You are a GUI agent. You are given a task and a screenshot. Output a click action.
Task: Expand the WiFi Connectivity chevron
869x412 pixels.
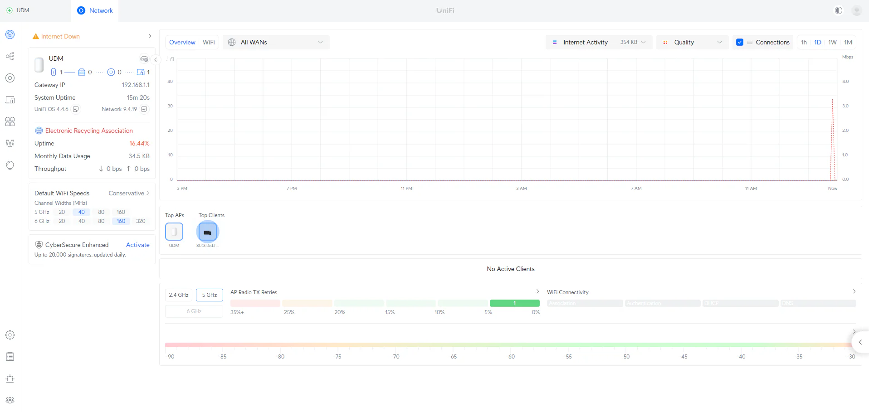854,291
